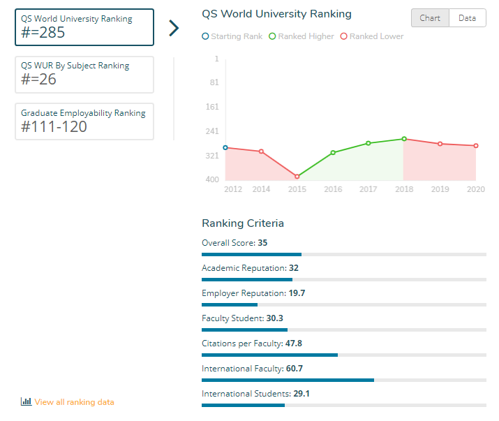Click the International Faculty: 60.7 label

coord(252,369)
